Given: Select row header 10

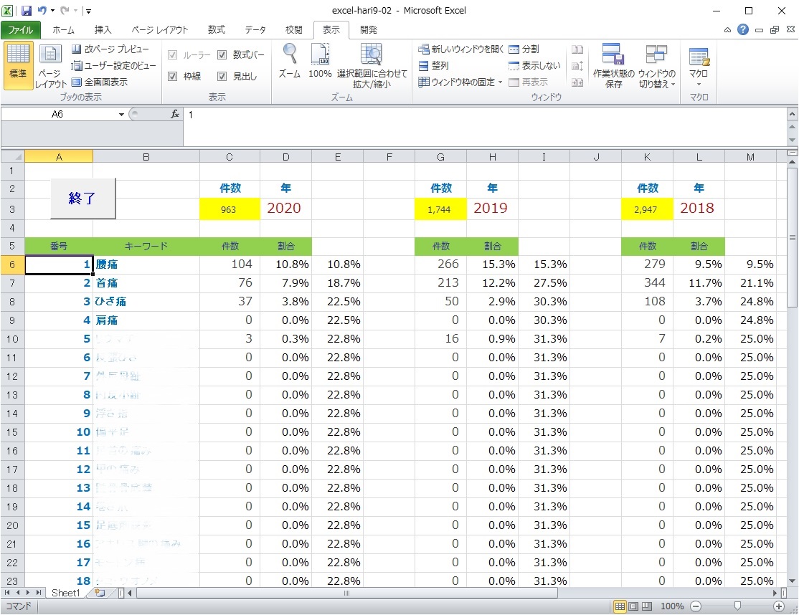Looking at the screenshot, I should click(12, 339).
